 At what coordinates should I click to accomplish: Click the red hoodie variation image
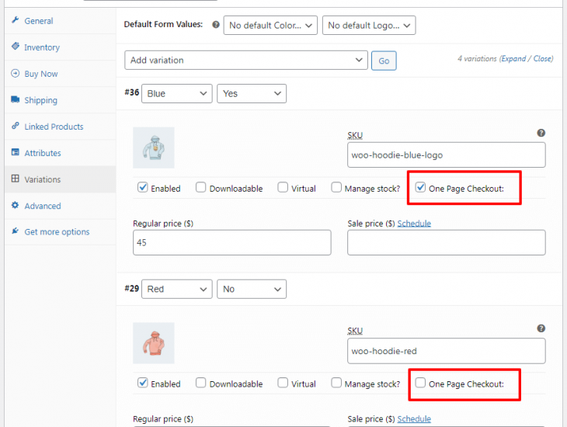click(154, 343)
